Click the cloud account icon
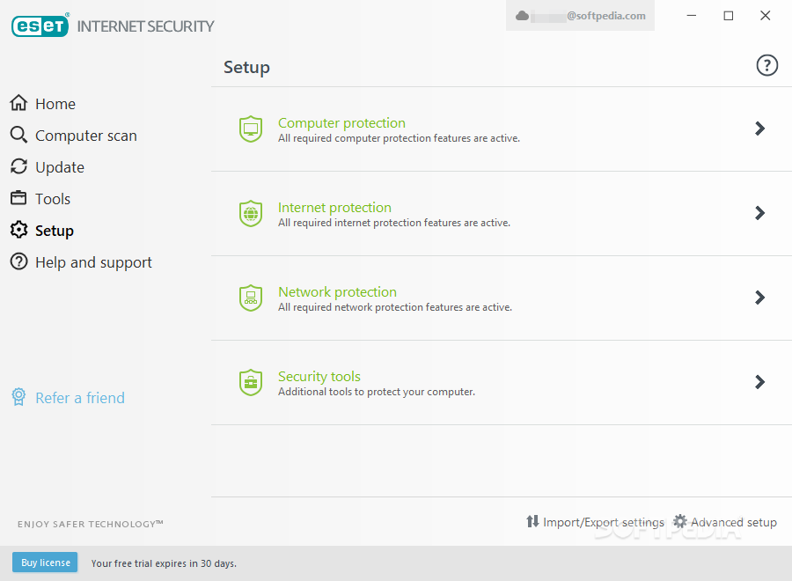 [522, 16]
